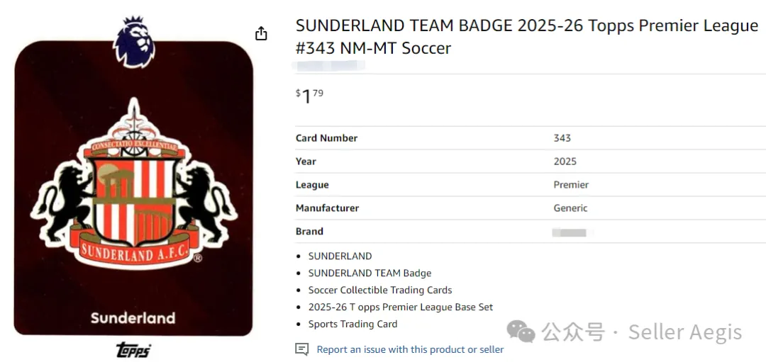Image resolution: width=766 pixels, height=362 pixels.
Task: Click the Topps logo below the card
Action: click(x=133, y=350)
